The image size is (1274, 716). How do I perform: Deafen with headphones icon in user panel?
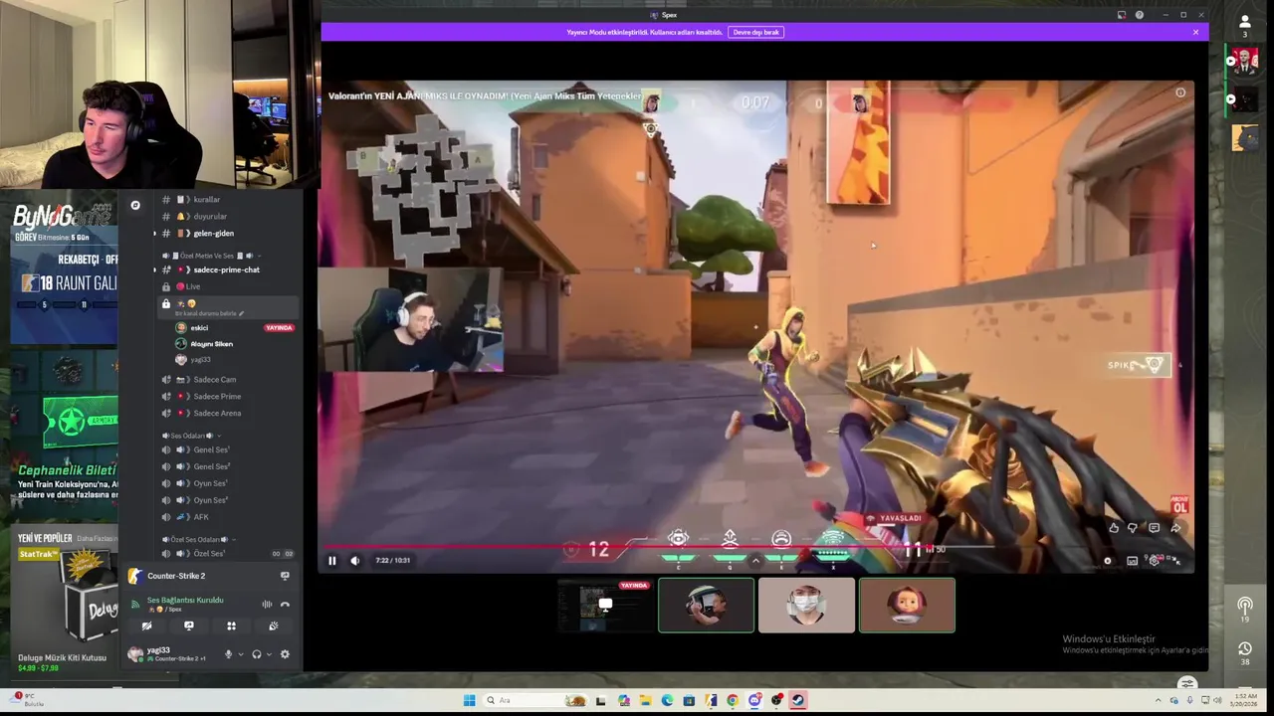(x=257, y=654)
